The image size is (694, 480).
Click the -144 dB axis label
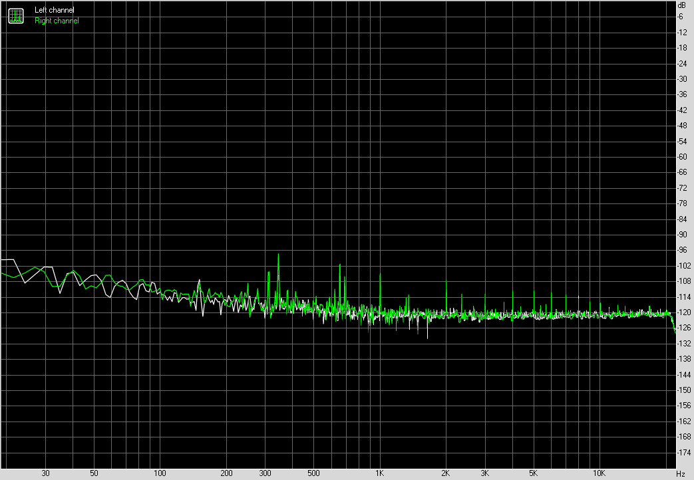pyautogui.click(x=684, y=374)
